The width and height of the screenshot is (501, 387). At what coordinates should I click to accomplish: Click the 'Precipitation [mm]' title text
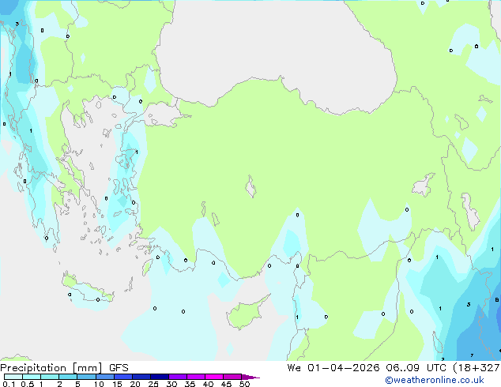point(51,368)
